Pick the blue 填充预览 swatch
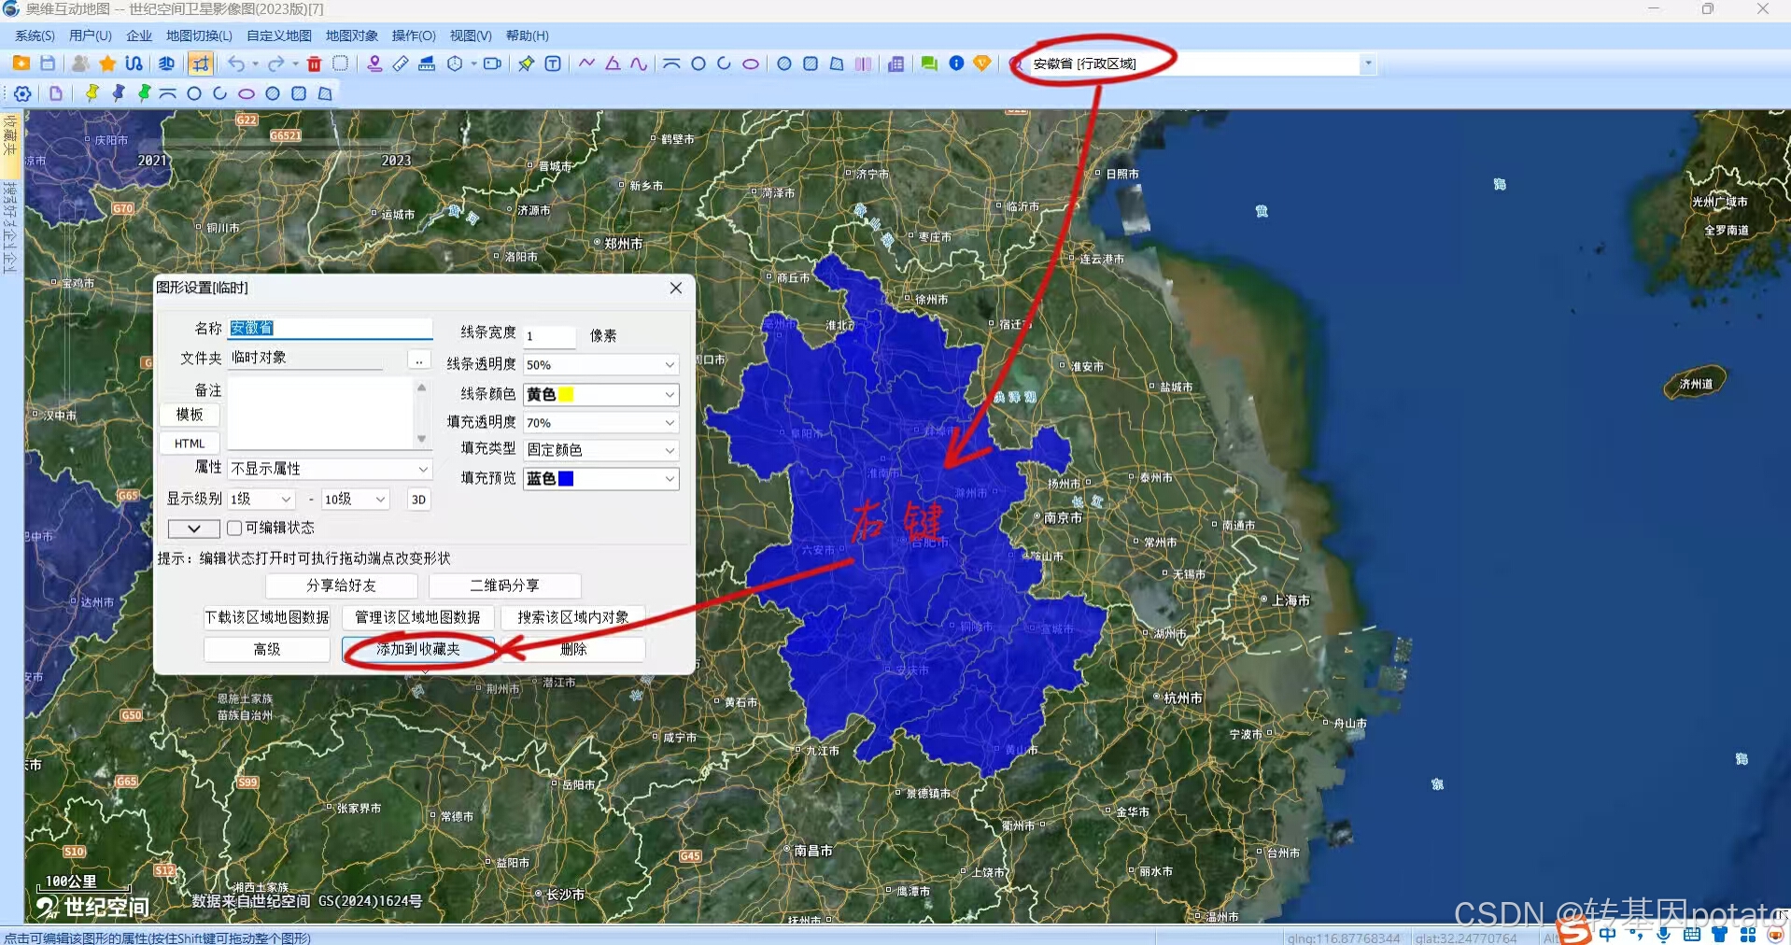Viewport: 1791px width, 945px height. point(566,479)
